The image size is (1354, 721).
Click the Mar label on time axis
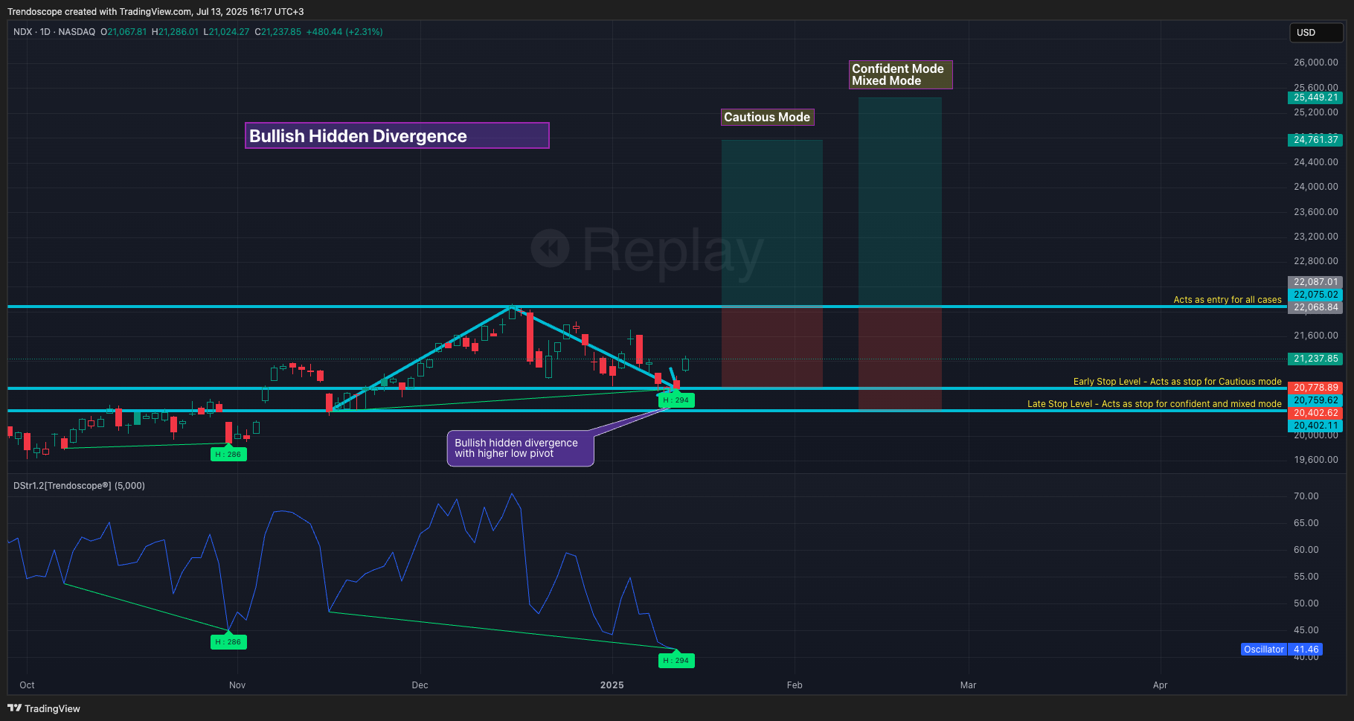[x=968, y=685]
